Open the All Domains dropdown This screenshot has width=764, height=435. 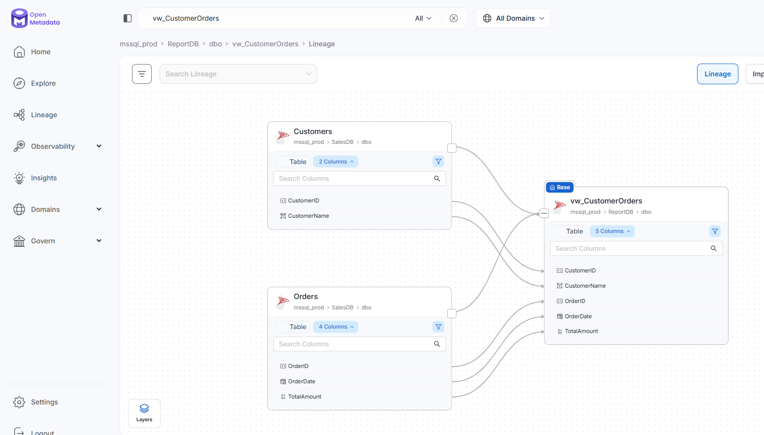[513, 18]
